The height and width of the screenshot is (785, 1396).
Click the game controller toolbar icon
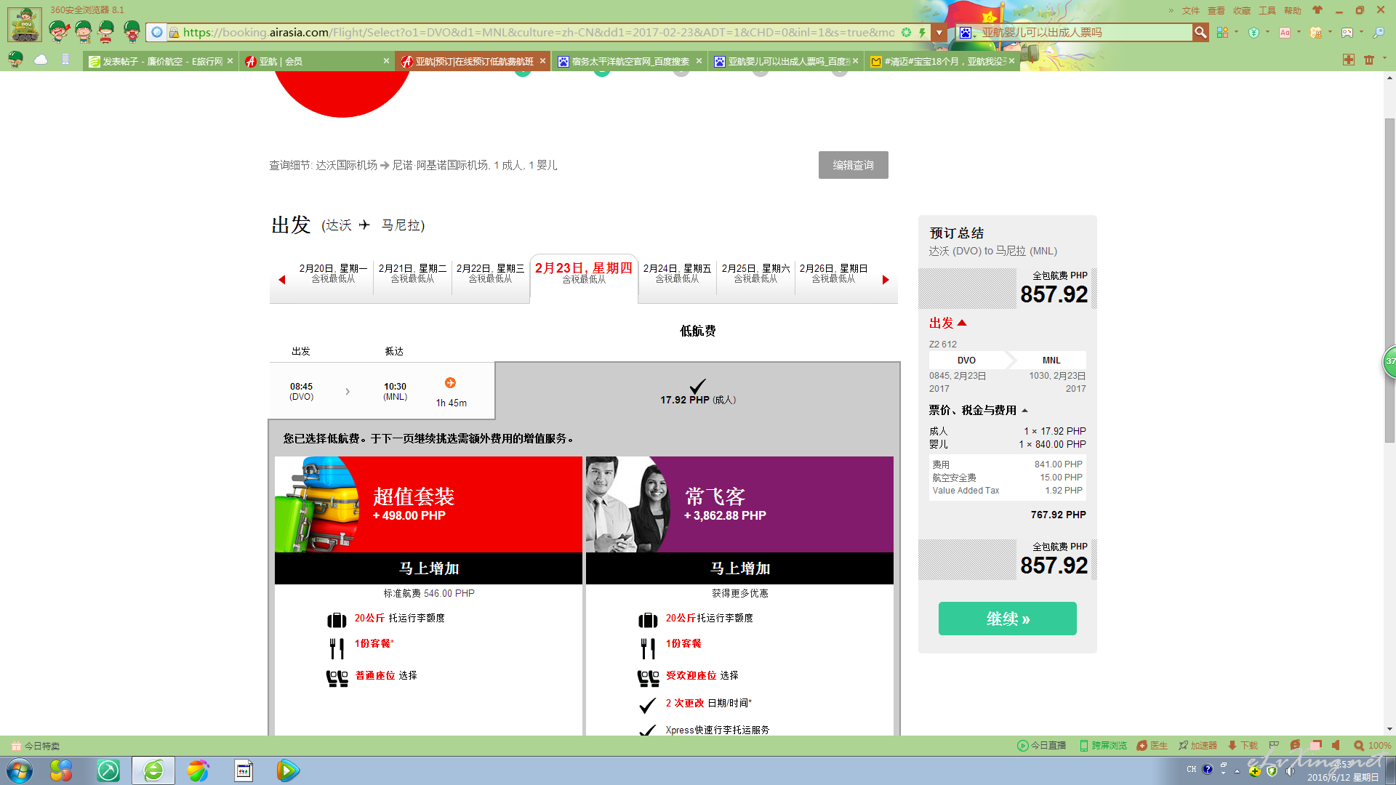(x=1347, y=32)
